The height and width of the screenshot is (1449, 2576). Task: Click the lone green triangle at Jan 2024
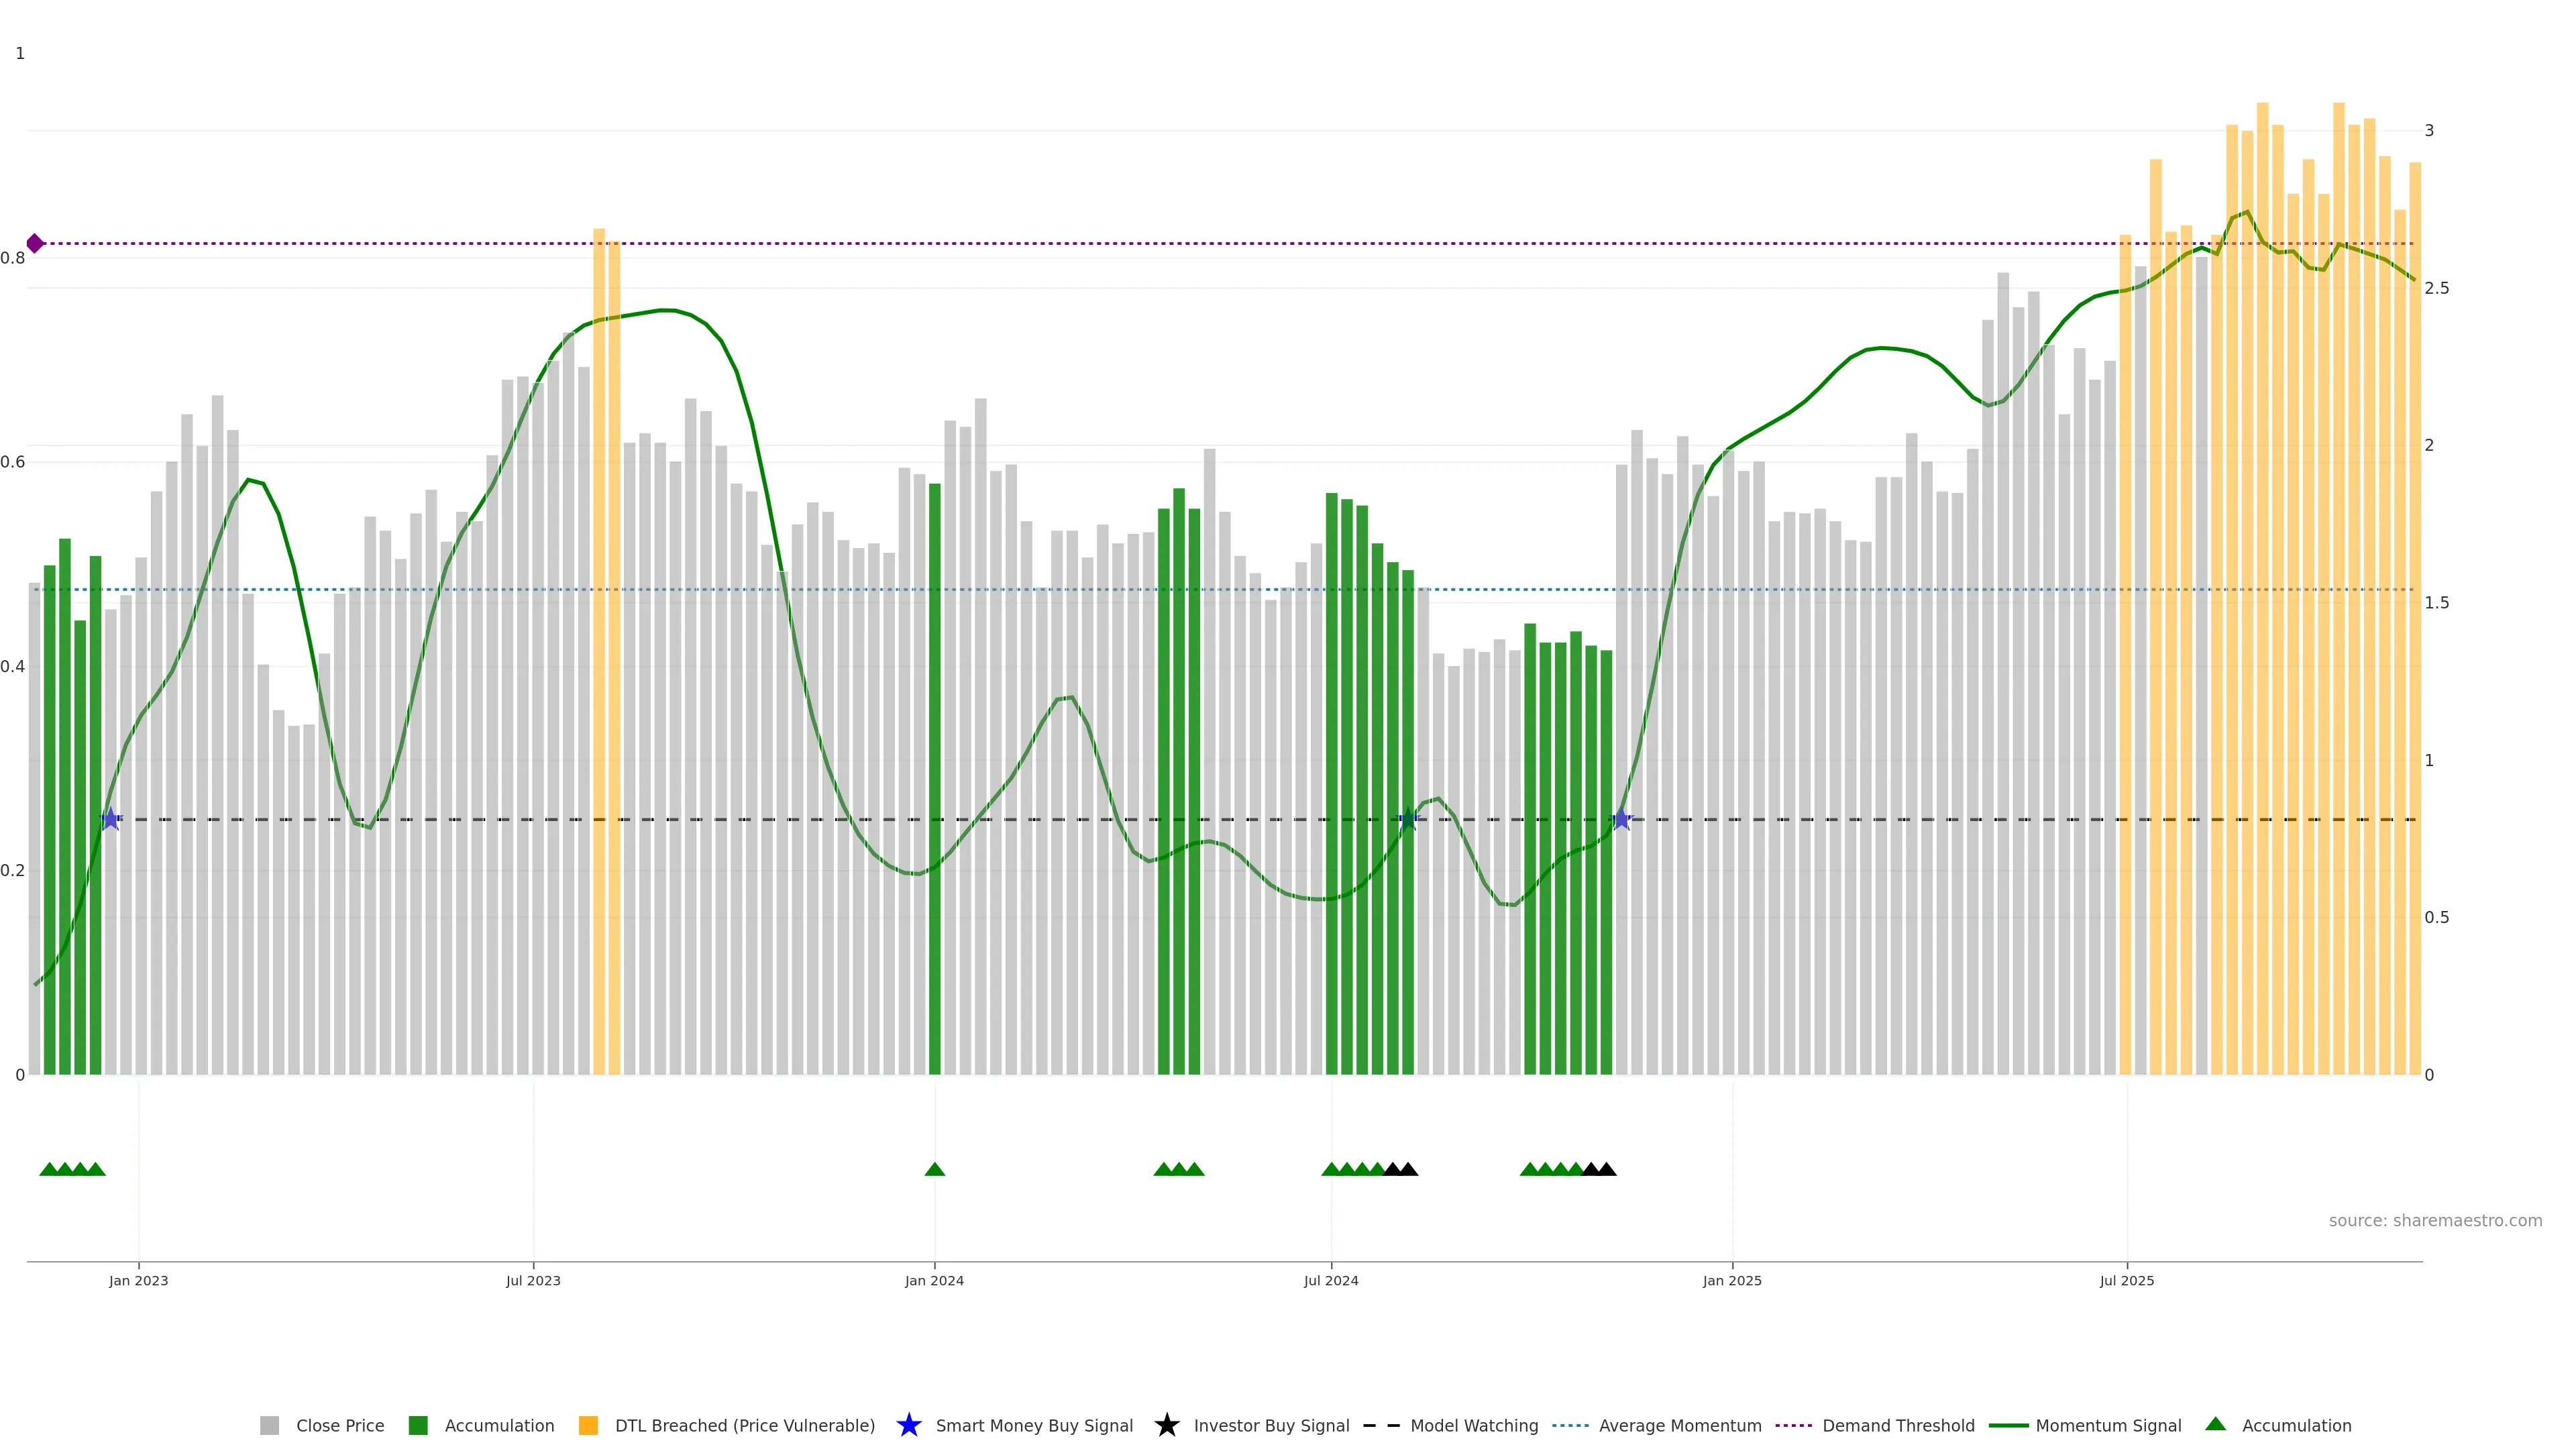point(935,1169)
